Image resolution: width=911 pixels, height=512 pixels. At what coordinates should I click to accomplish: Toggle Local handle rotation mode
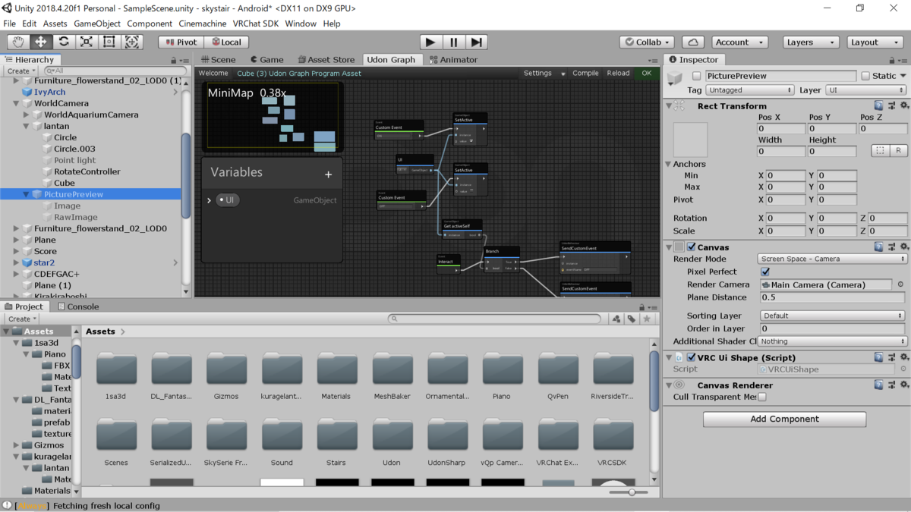click(226, 42)
